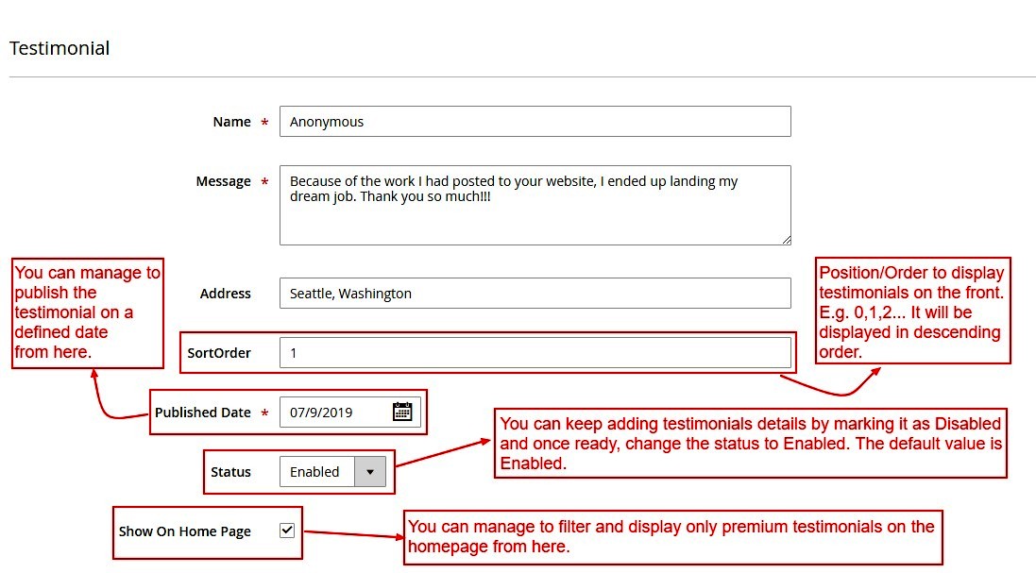Image resolution: width=1036 pixels, height=573 pixels.
Task: Focus the Message text area
Action: 535,205
